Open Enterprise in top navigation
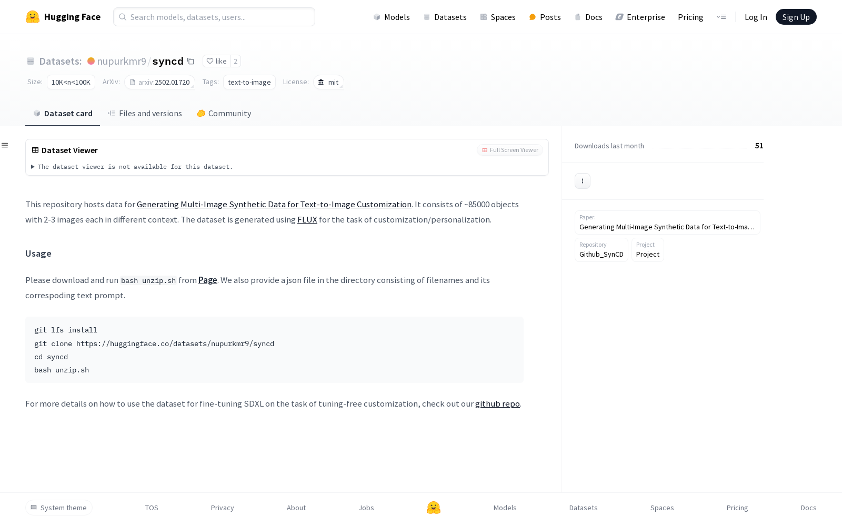Viewport: 842px width, 526px height. 640,17
